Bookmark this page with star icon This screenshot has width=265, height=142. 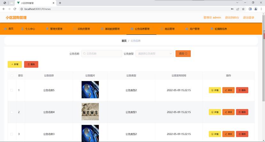(243, 9)
